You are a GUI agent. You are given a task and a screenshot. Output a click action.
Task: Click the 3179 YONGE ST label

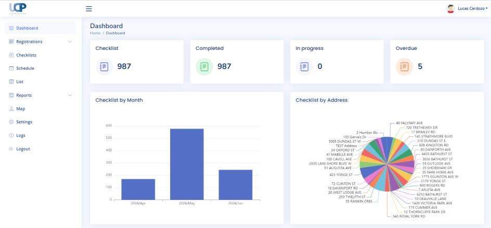(x=433, y=181)
